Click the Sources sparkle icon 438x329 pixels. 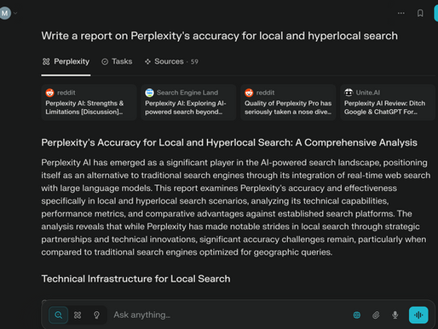147,61
